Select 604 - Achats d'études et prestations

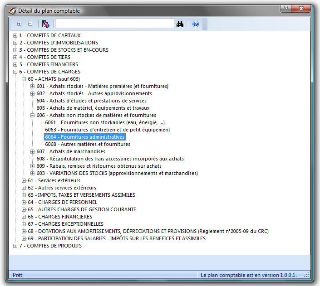[x=91, y=101]
